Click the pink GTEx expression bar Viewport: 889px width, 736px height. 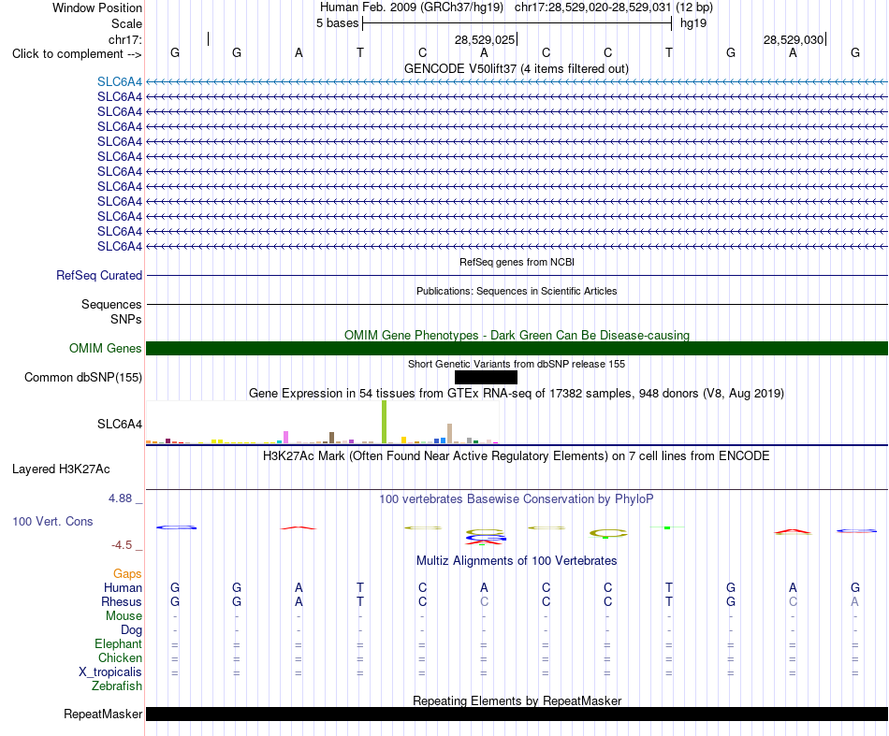tap(285, 437)
